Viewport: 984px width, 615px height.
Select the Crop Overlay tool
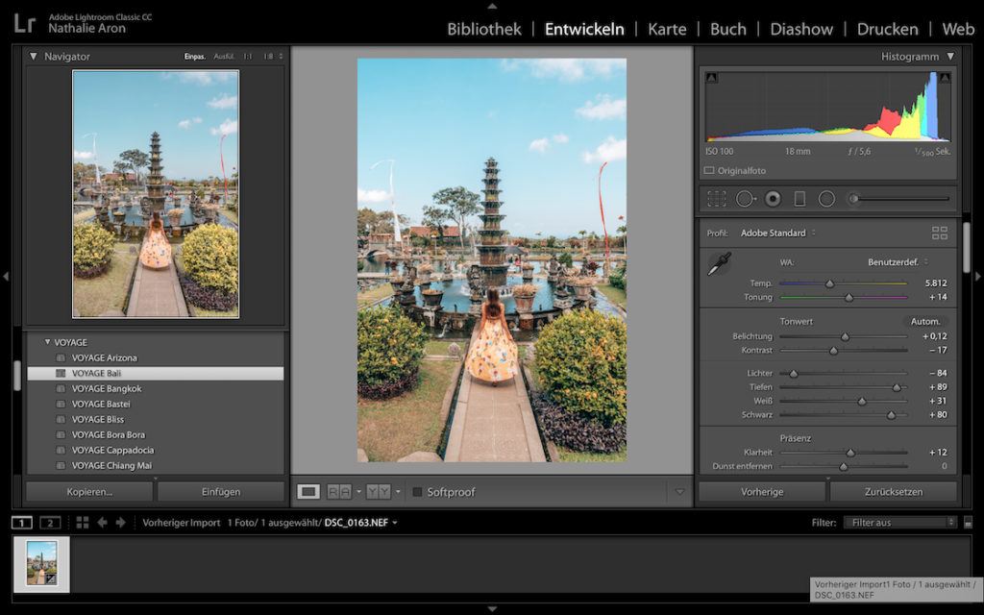[716, 199]
